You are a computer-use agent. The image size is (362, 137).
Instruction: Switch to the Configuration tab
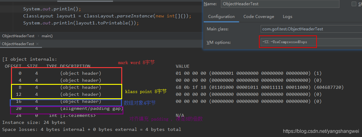click(221, 17)
